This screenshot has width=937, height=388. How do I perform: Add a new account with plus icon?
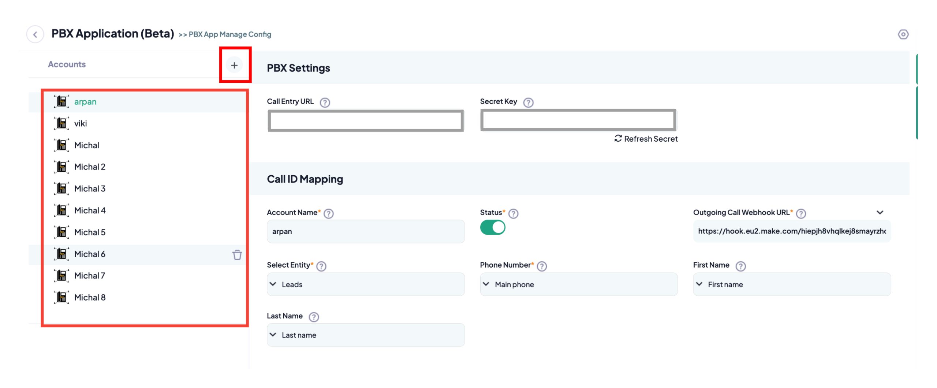[x=234, y=65]
